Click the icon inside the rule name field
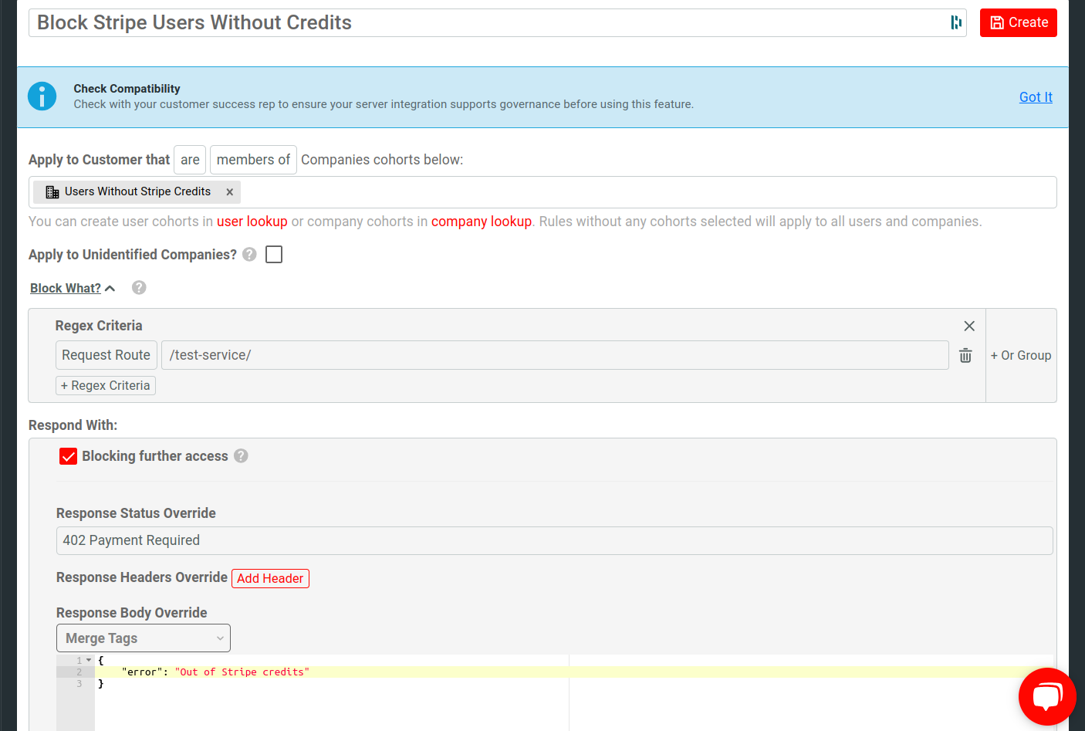 [x=956, y=22]
